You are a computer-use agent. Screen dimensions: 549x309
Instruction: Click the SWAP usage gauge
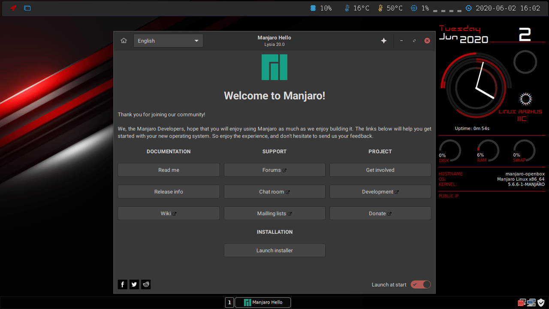[x=524, y=151]
